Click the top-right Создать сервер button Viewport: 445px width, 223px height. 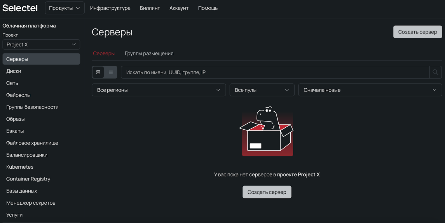click(417, 32)
